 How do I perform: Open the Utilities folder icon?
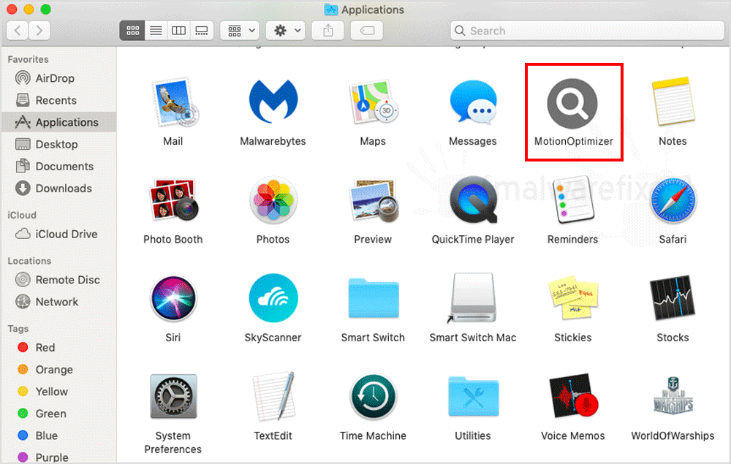(473, 397)
